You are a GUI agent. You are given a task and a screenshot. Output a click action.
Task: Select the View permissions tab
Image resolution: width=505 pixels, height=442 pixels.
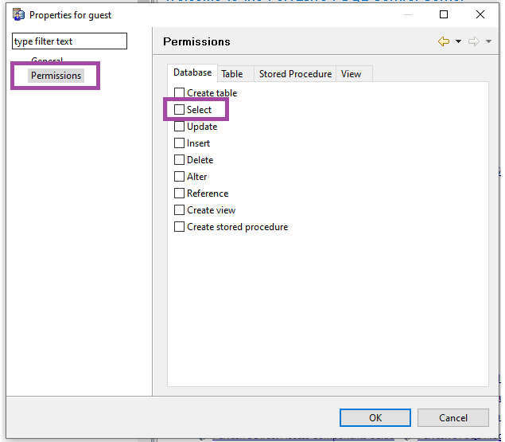click(351, 74)
